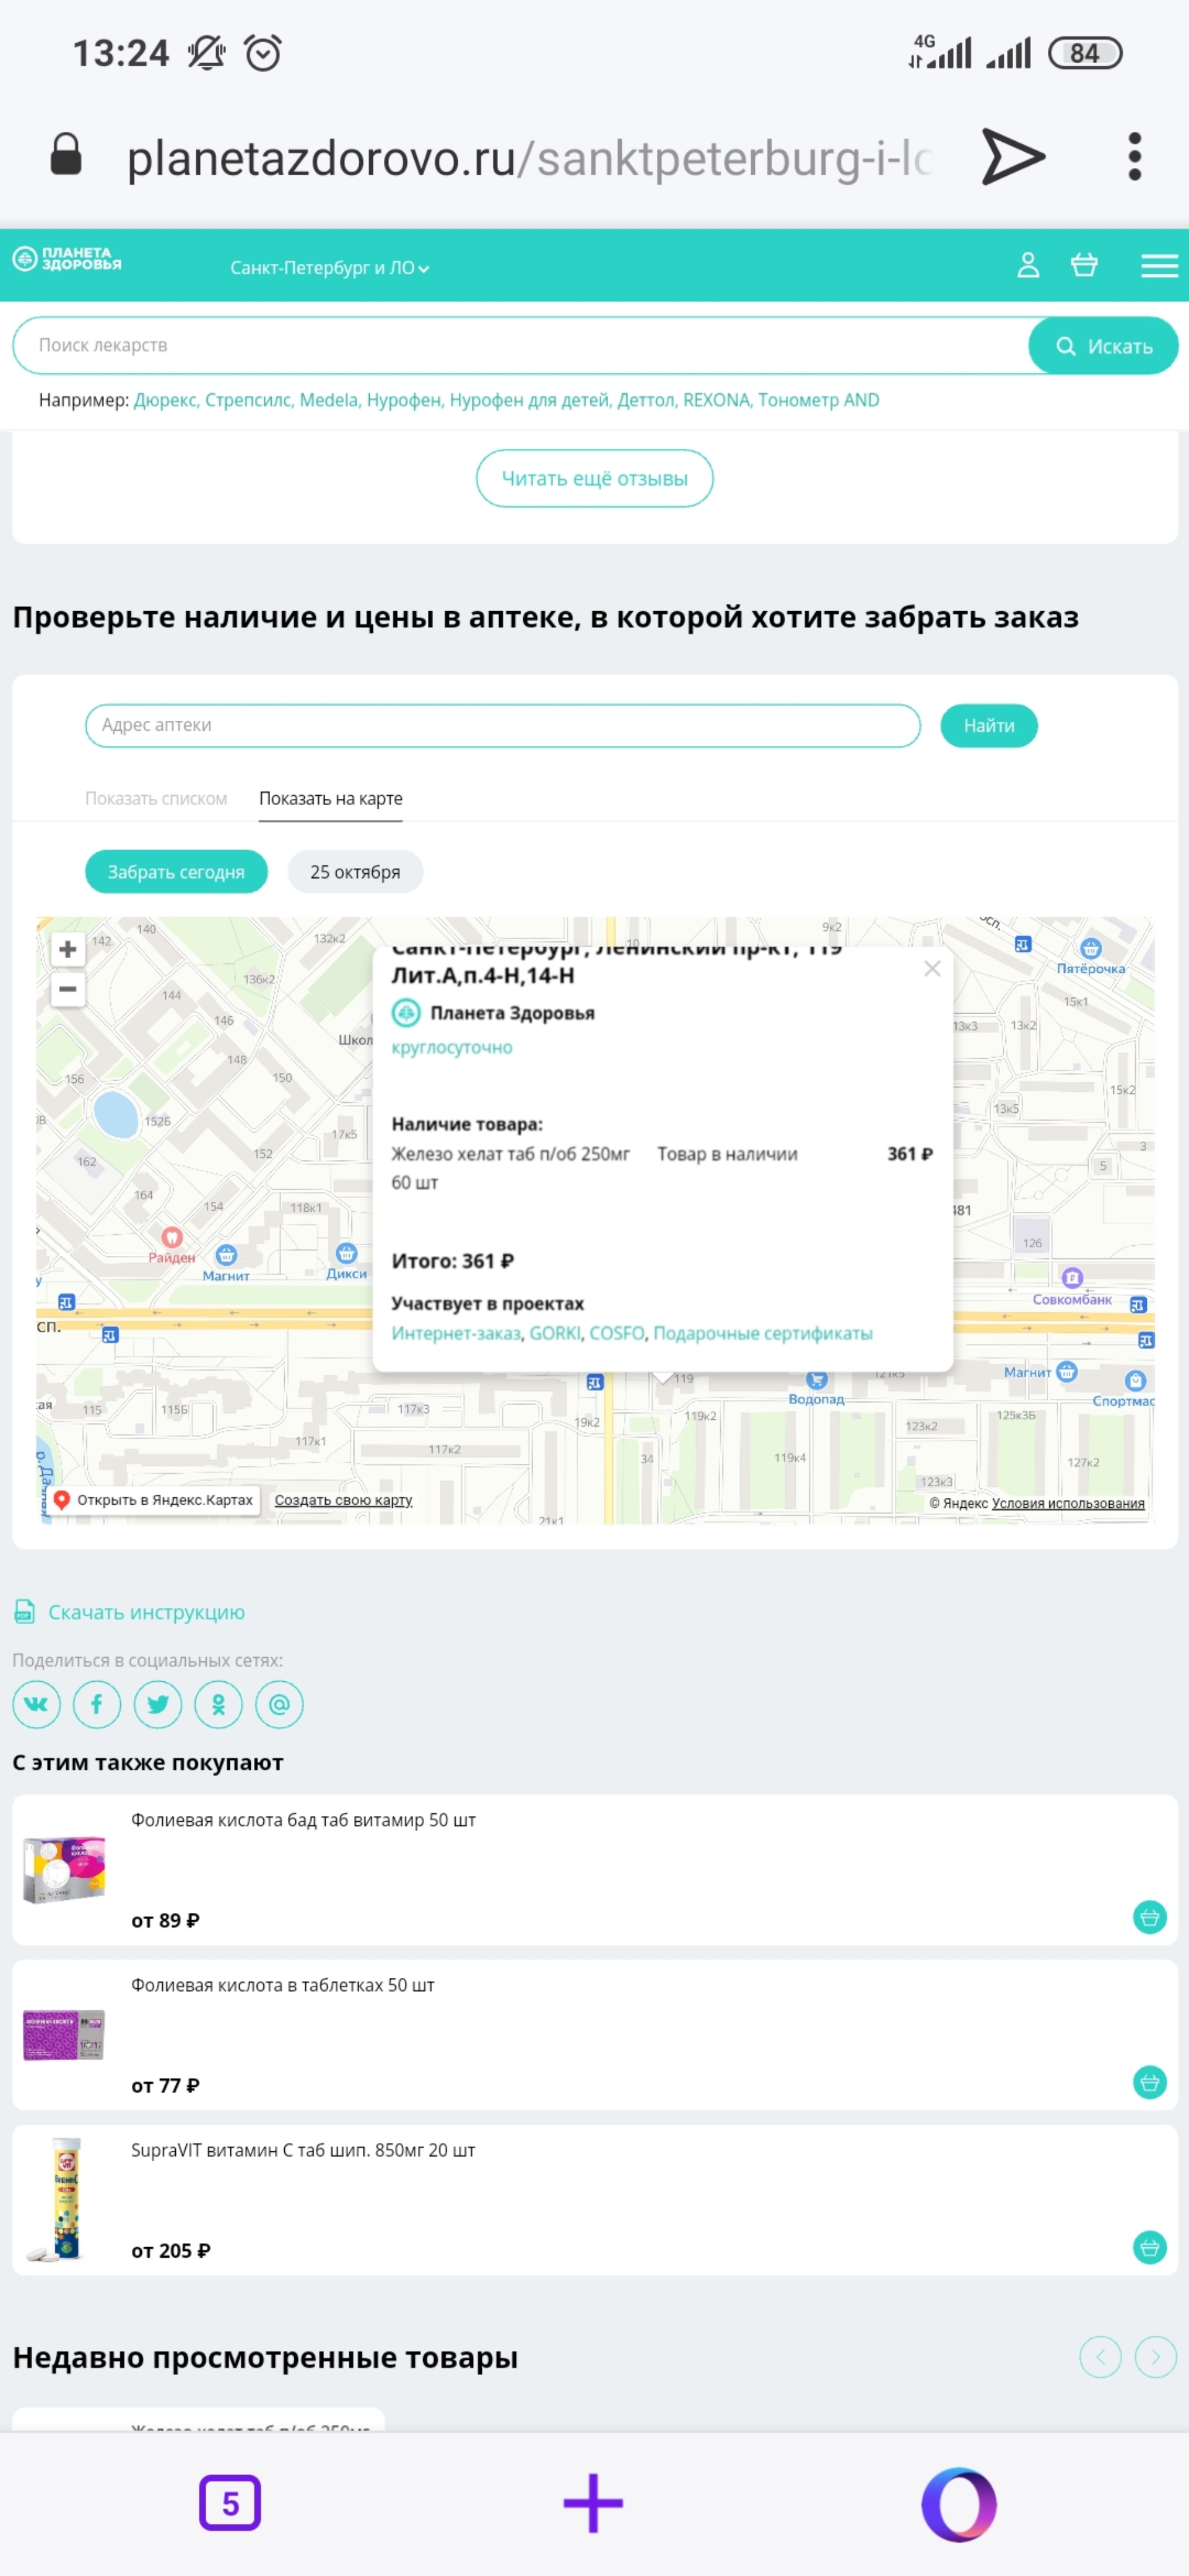The image size is (1189, 2576).
Task: Select the Забрать сегодня option
Action: 176,871
